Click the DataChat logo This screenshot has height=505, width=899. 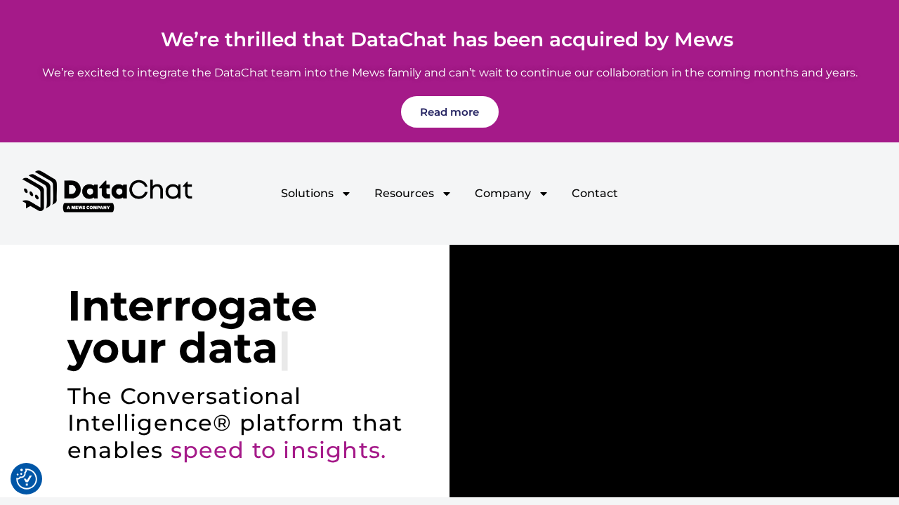[107, 190]
